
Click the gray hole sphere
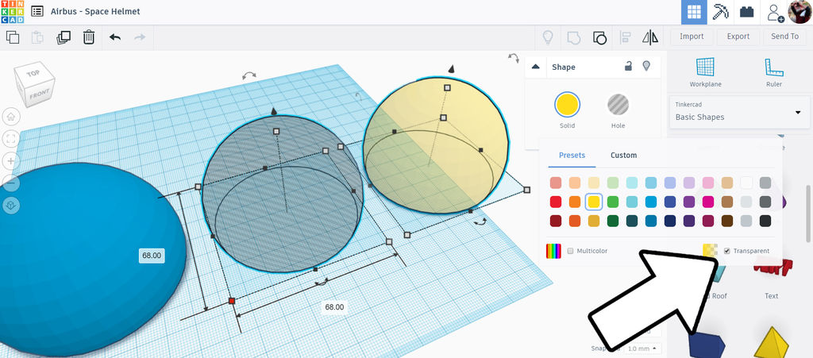(283, 194)
